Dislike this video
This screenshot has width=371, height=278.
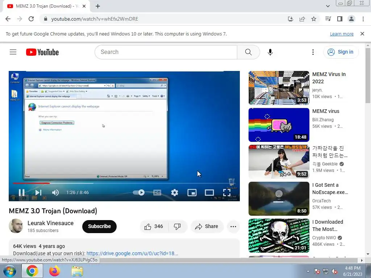point(178,227)
